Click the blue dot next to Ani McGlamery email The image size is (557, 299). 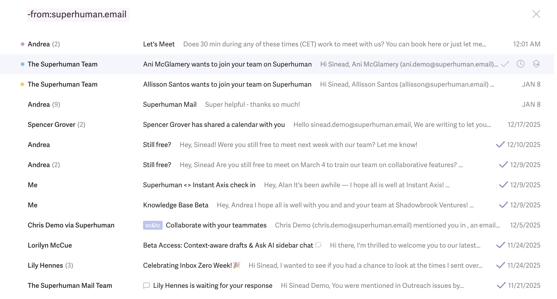[x=22, y=64]
